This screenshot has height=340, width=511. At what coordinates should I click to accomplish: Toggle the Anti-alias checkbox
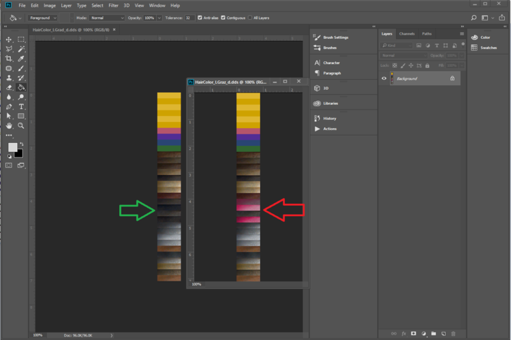pos(200,18)
